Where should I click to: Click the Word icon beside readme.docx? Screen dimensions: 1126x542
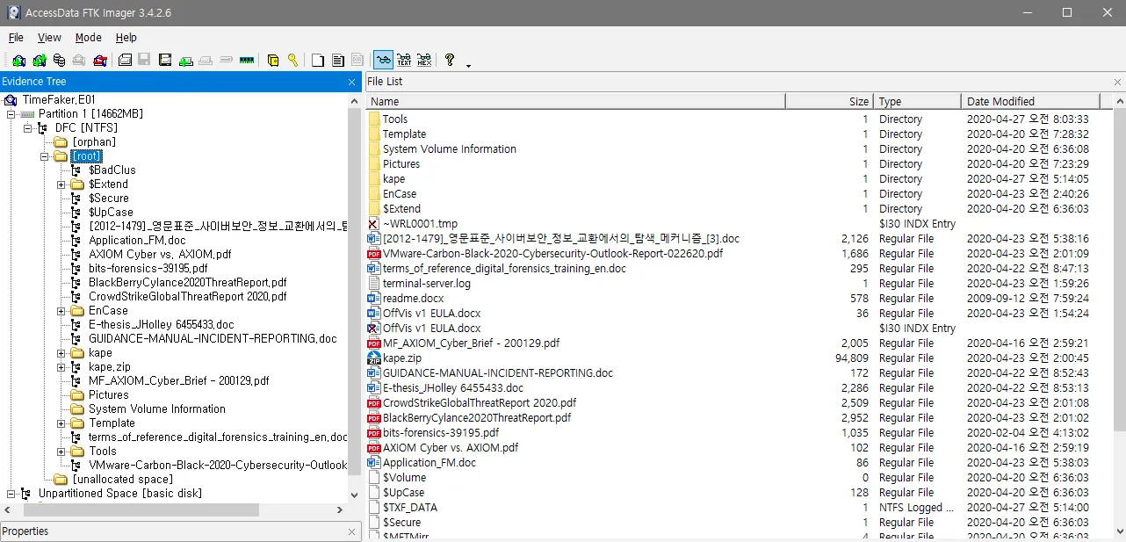coord(374,298)
